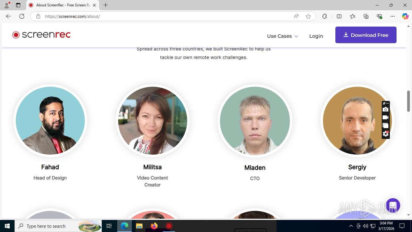Open the Favorites list
Viewport: 412px width, 232px height.
pos(353,16)
